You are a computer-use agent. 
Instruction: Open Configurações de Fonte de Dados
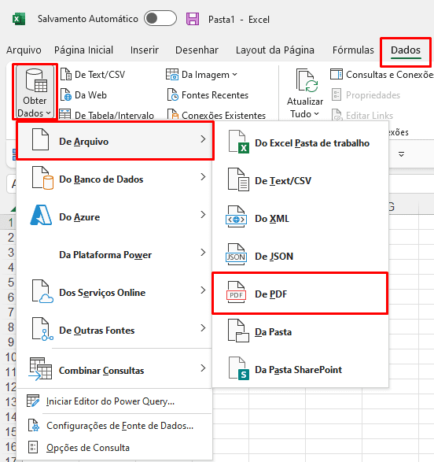[x=115, y=426]
